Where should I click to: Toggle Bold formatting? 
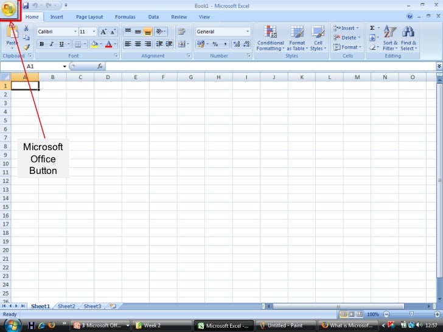[x=42, y=44]
